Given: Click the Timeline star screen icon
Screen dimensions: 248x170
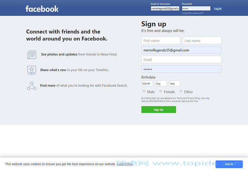Looking at the screenshot, I should (x=32, y=70).
